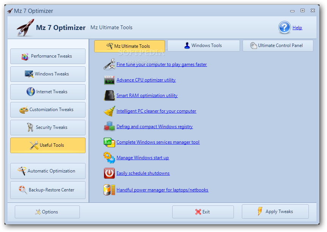Image resolution: width=327 pixels, height=232 pixels.
Task: Click the gears startup manager icon
Action: [x=109, y=158]
